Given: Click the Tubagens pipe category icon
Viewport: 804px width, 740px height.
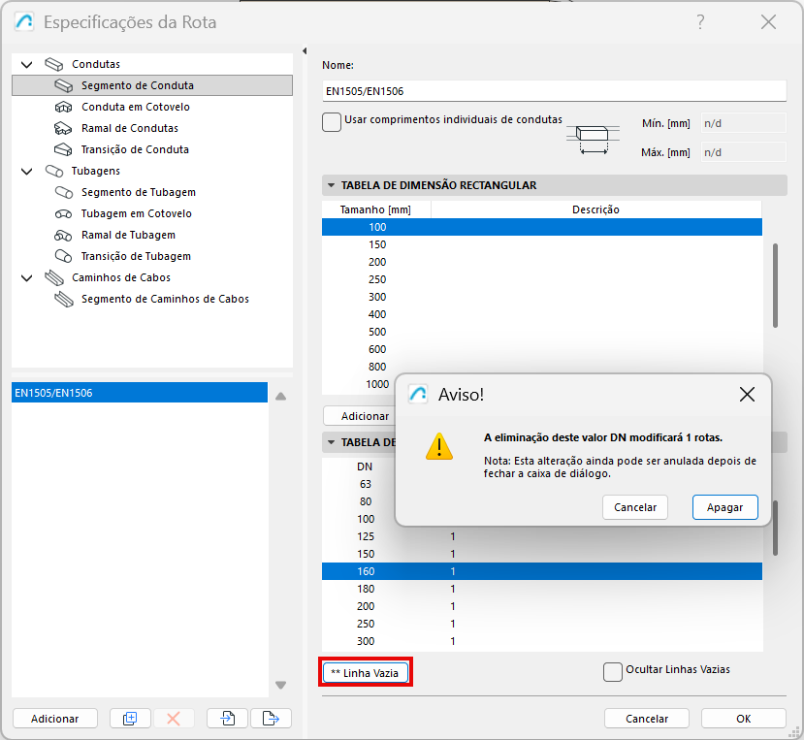Looking at the screenshot, I should click(x=54, y=171).
